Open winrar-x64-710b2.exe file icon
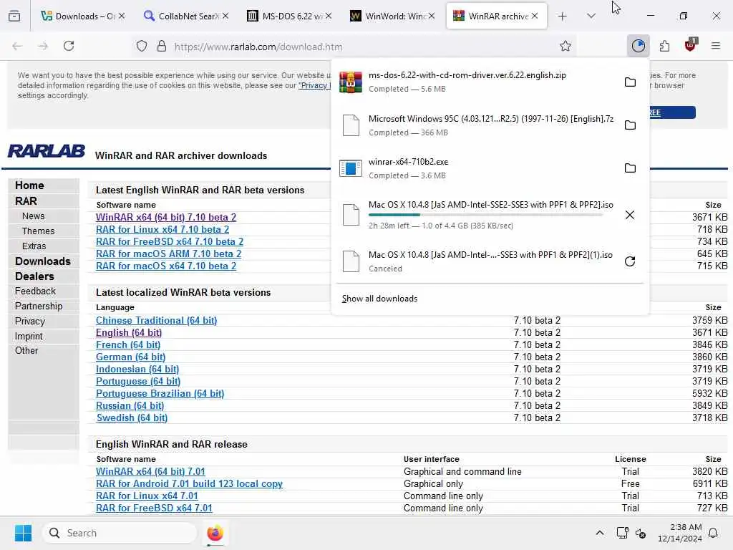Viewport: 733px width, 550px height. (351, 168)
